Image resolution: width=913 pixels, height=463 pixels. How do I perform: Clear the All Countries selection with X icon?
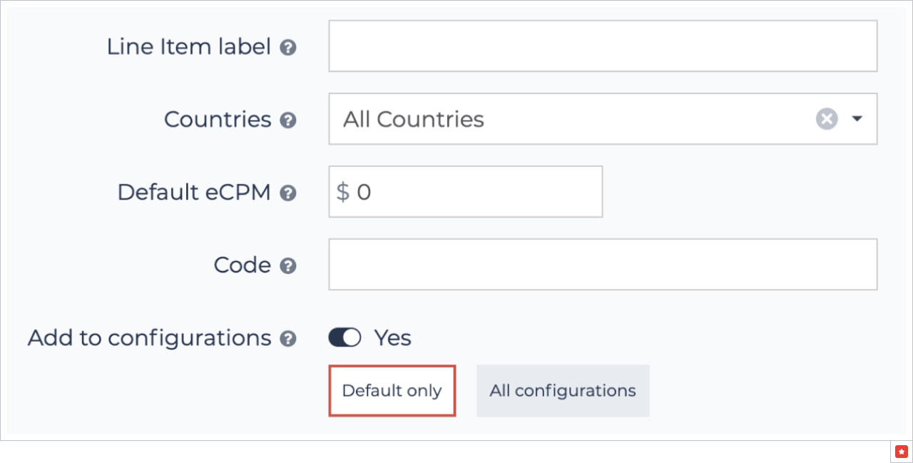(827, 118)
